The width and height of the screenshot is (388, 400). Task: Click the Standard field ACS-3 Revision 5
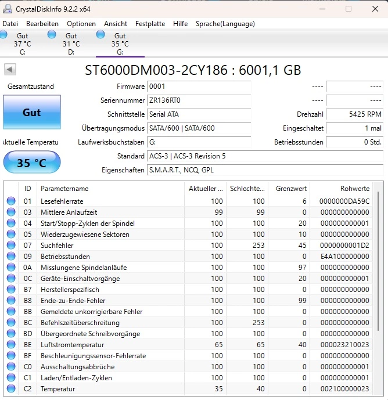(x=265, y=156)
